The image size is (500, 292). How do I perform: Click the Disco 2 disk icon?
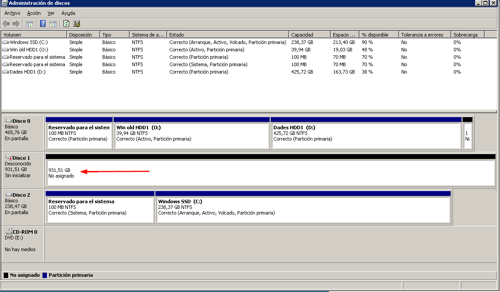(9, 195)
